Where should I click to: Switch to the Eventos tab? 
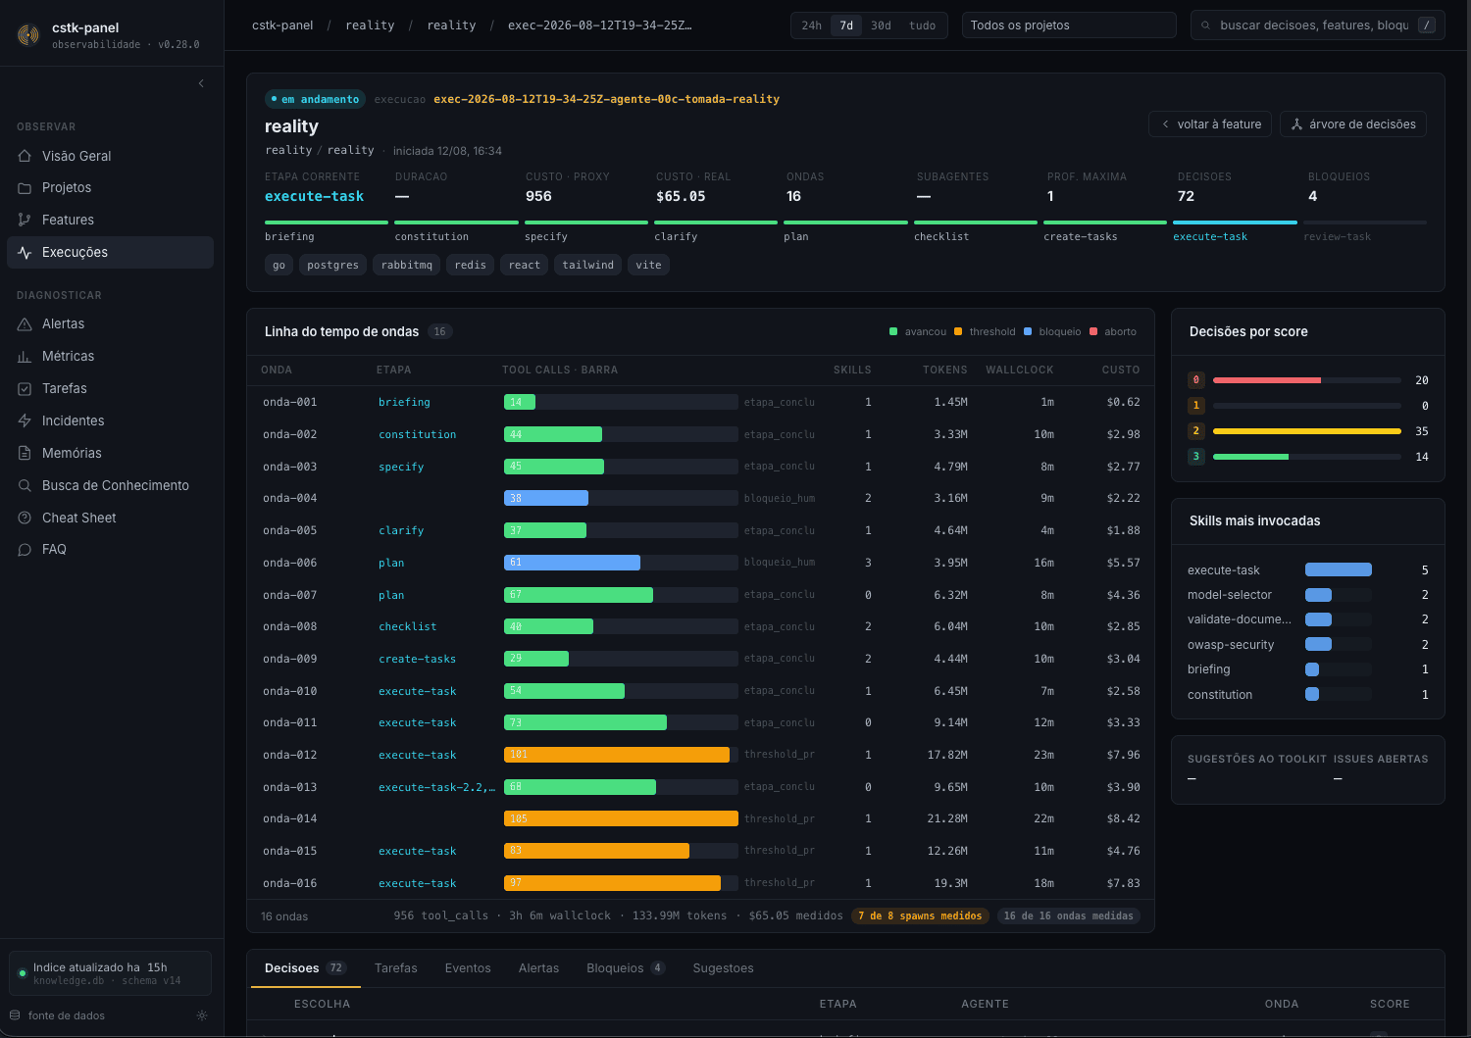tap(468, 968)
